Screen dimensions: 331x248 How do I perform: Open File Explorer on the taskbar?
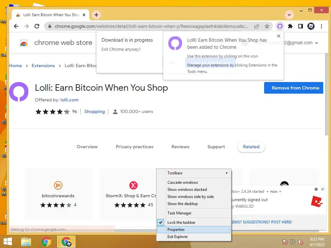click(x=26, y=242)
